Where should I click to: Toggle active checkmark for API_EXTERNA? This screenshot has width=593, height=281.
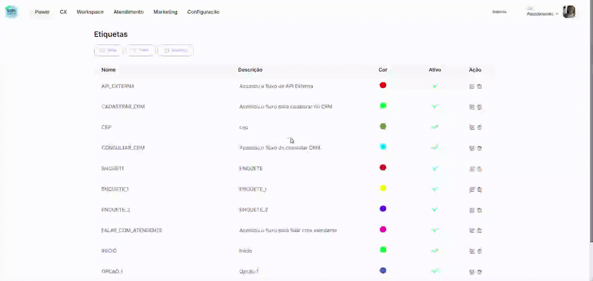pyautogui.click(x=435, y=86)
